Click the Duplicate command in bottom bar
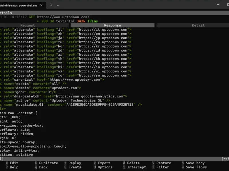Image resolution: width=229 pixels, height=171 pixels. (48, 163)
